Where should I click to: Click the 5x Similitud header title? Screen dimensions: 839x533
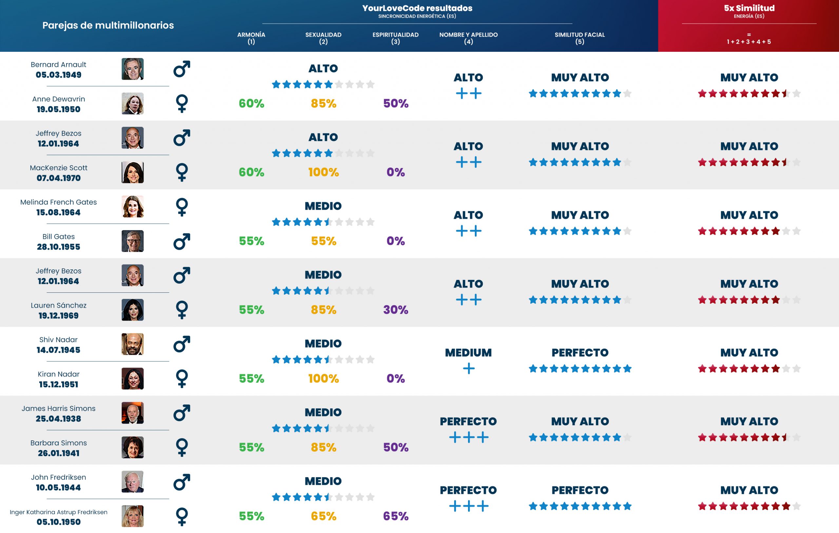[x=749, y=8]
